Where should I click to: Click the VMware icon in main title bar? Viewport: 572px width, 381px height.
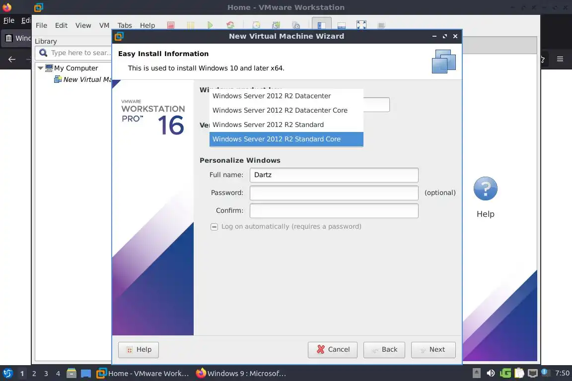(38, 7)
